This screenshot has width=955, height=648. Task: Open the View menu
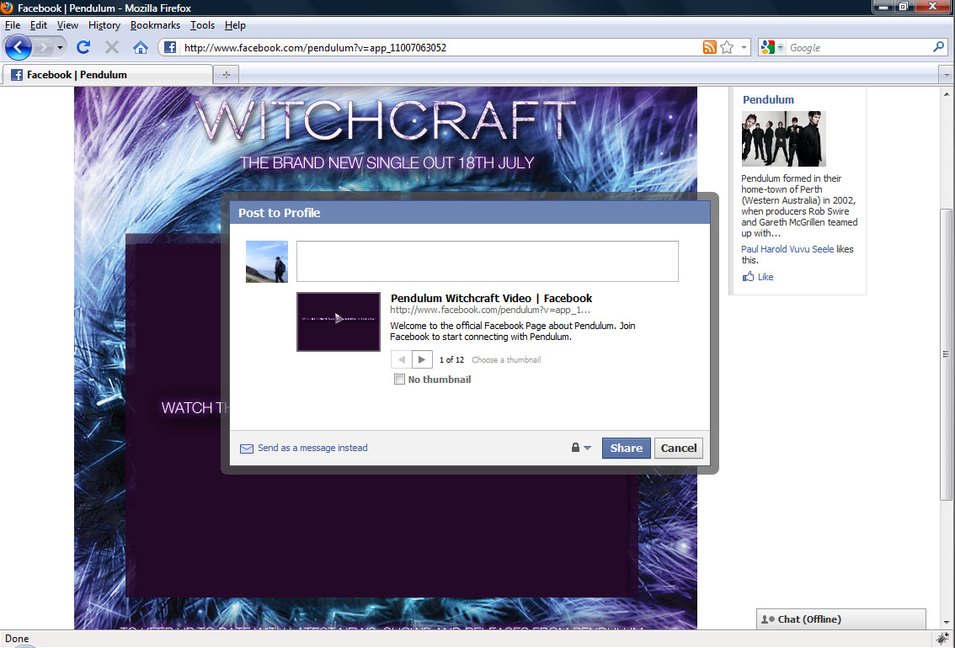(x=67, y=25)
